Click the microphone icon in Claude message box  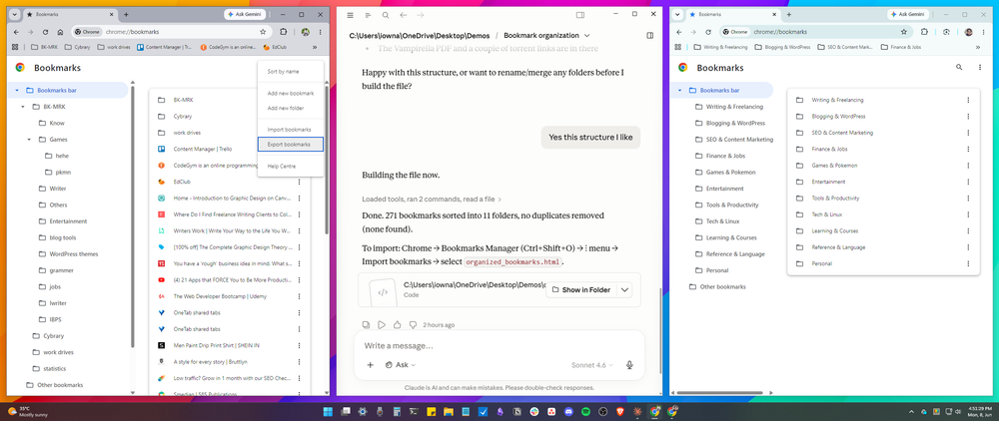pyautogui.click(x=629, y=365)
